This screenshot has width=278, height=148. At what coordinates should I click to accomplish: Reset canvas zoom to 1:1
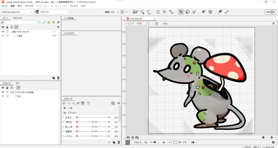coord(170,142)
